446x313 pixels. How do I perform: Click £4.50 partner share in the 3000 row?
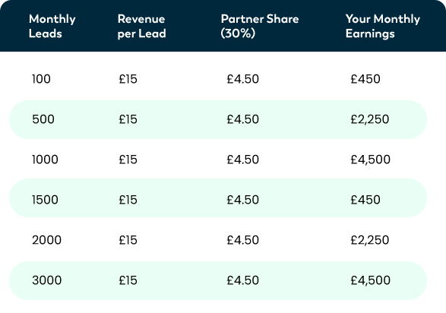coord(243,280)
